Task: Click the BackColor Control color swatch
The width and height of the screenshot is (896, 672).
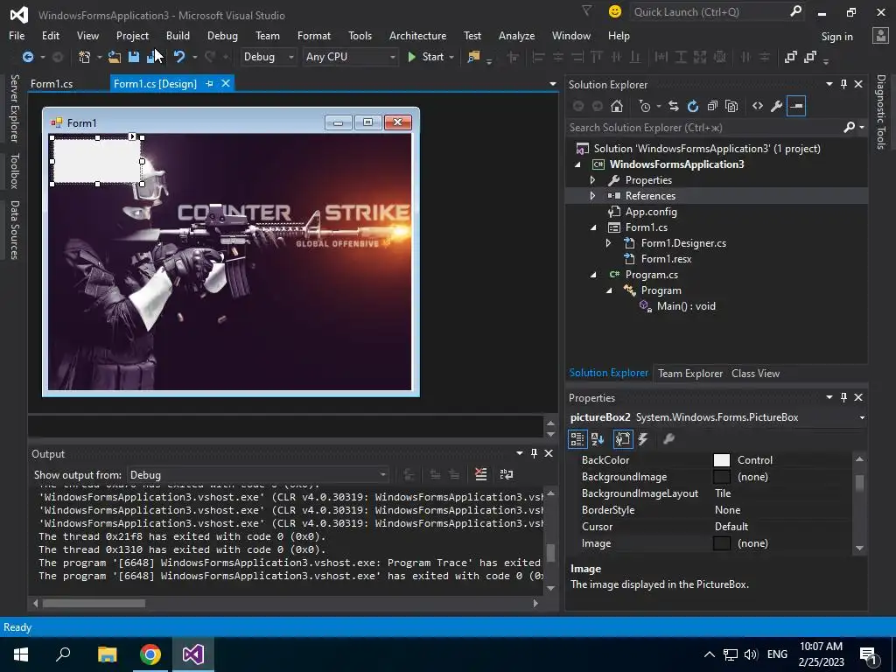Action: (722, 460)
